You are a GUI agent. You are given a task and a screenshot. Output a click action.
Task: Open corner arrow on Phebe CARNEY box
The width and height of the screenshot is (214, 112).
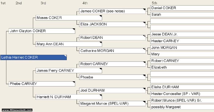[x=74, y=82]
